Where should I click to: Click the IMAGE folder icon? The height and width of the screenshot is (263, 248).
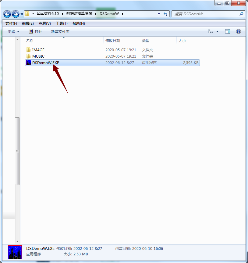tap(29, 50)
